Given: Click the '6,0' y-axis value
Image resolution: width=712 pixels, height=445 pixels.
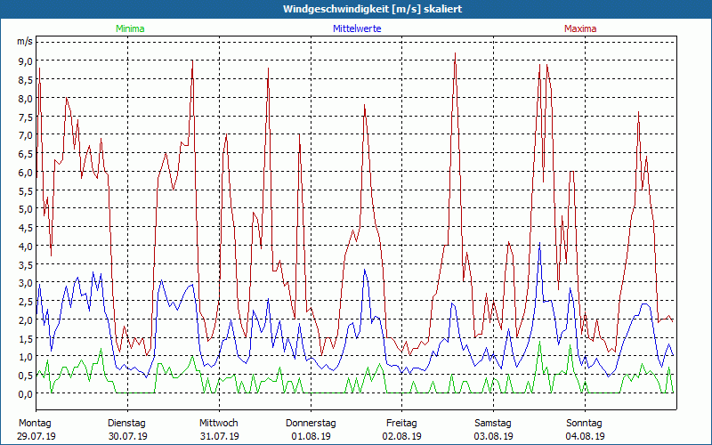Looking at the screenshot, I should pyautogui.click(x=26, y=172).
